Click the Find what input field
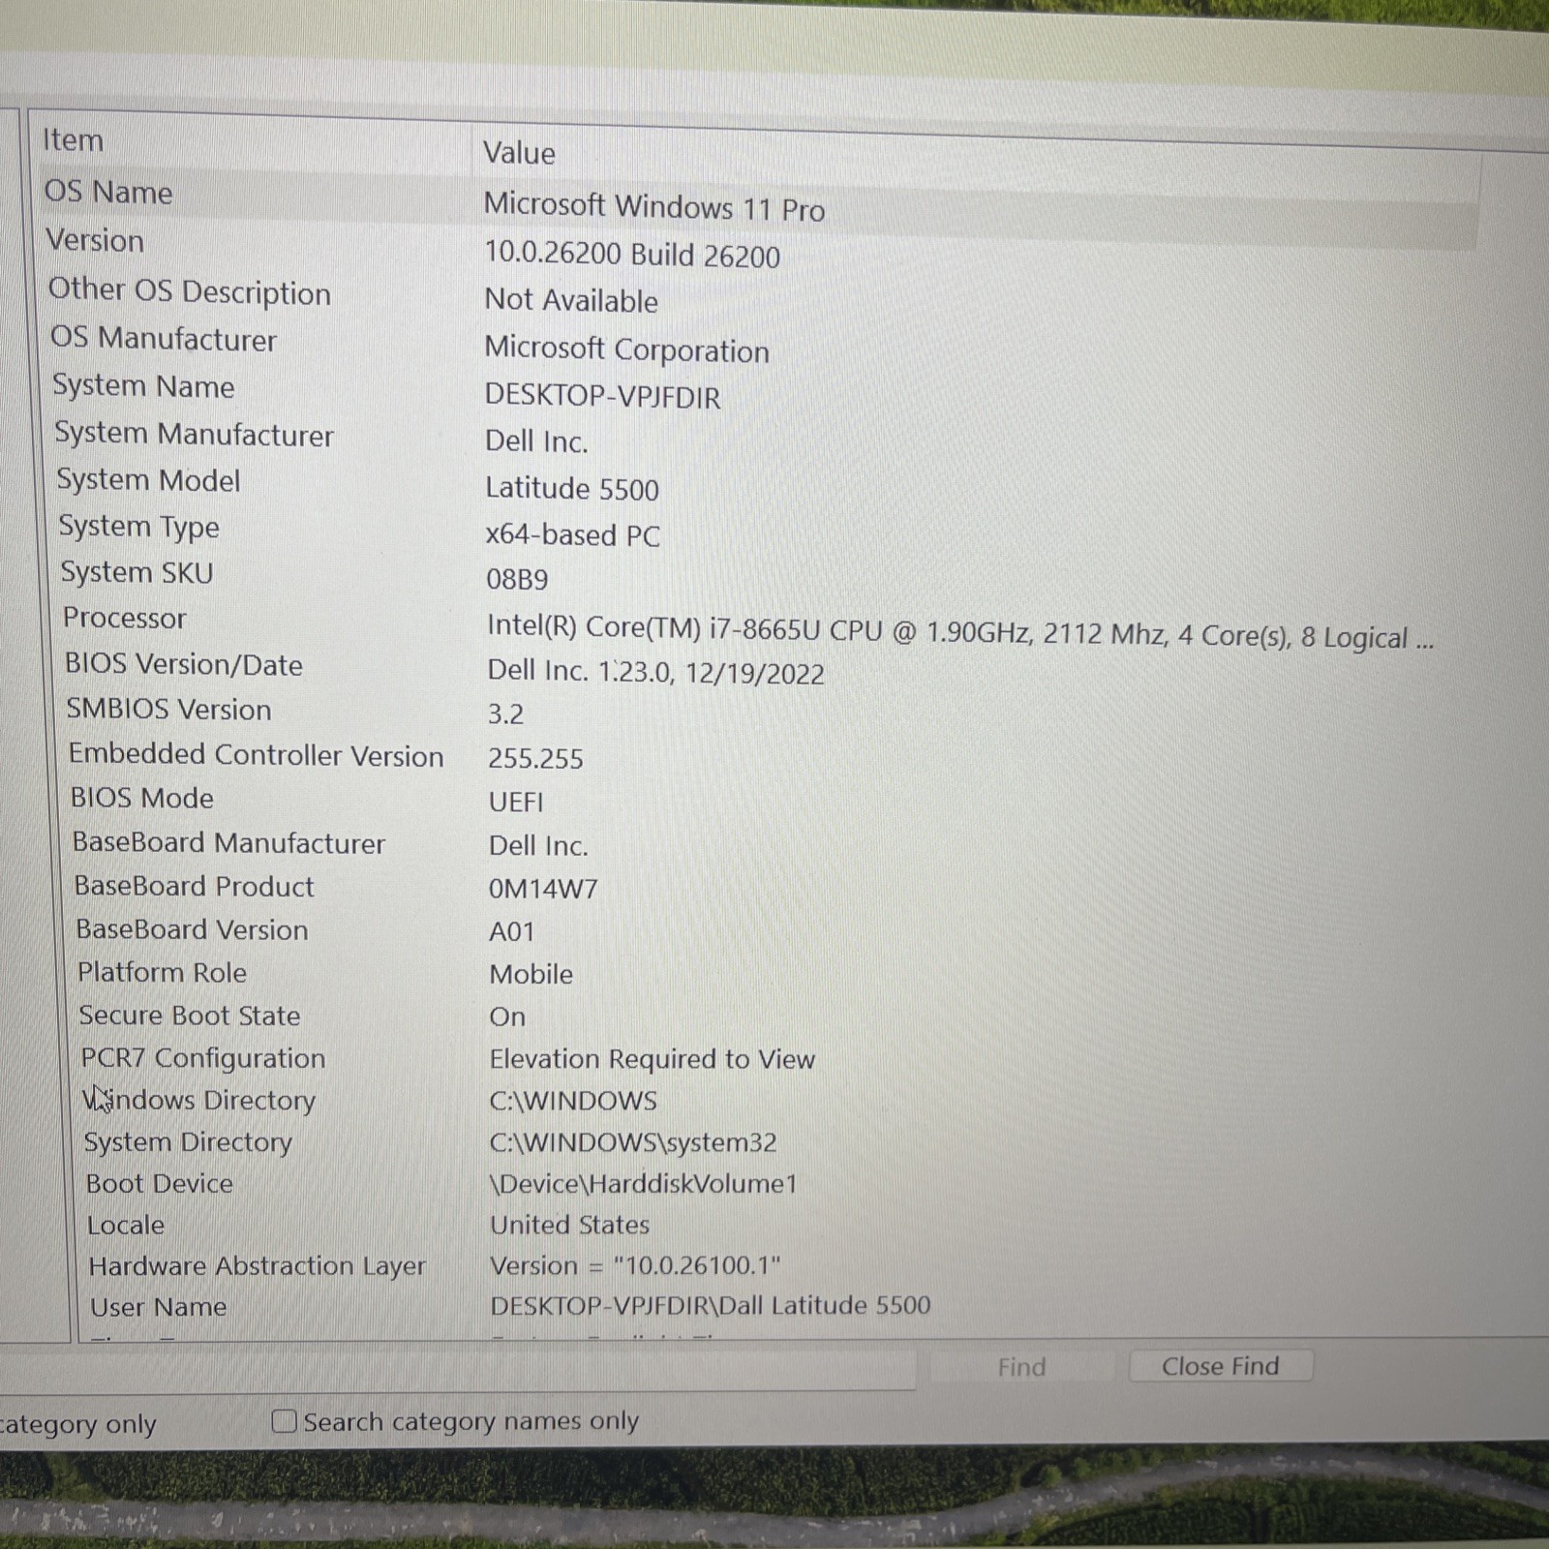This screenshot has height=1549, width=1549. tap(455, 1370)
